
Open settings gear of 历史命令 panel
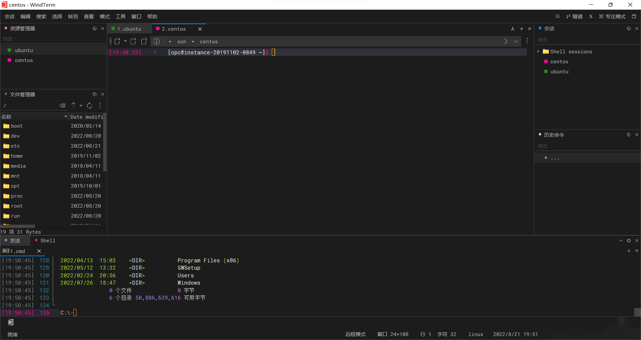[629, 135]
